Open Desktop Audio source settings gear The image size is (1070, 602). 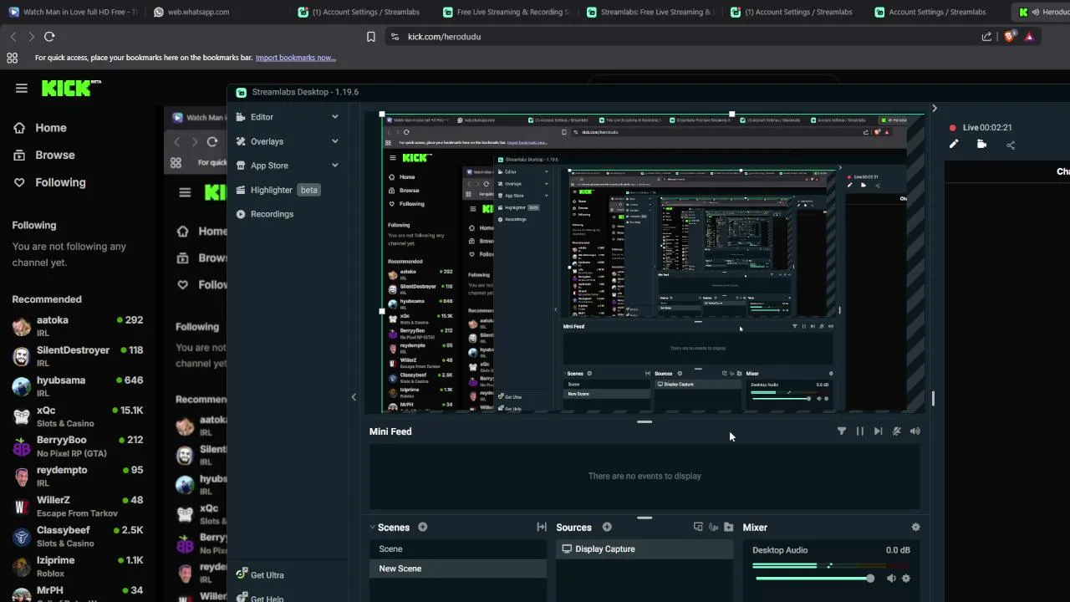(906, 579)
